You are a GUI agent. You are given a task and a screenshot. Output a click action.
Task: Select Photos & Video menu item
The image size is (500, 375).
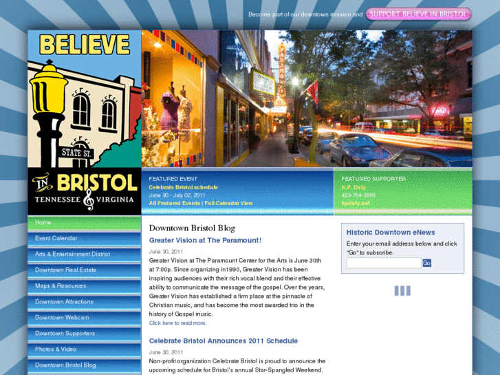point(85,349)
